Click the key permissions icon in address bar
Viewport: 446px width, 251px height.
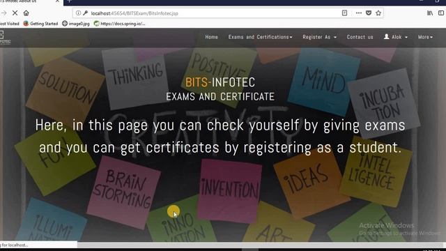pyautogui.click(x=85, y=13)
